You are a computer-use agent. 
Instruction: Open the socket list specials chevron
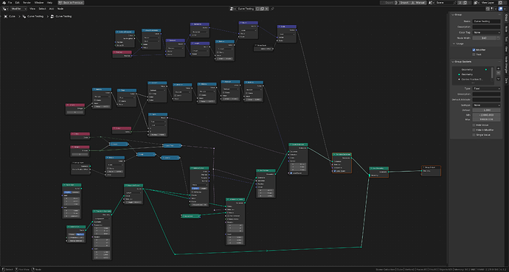tap(499, 79)
